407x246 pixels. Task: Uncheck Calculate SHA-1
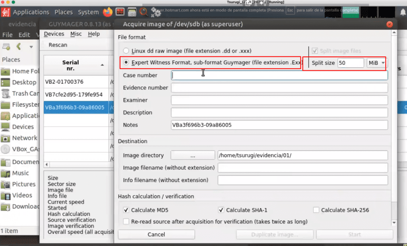[x=221, y=210]
